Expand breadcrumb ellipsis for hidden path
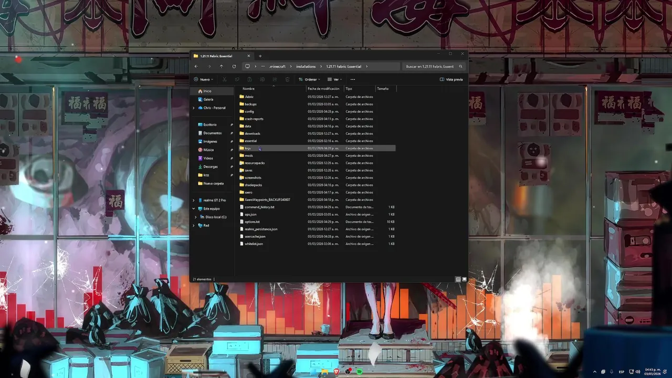The width and height of the screenshot is (672, 378). pyautogui.click(x=262, y=67)
